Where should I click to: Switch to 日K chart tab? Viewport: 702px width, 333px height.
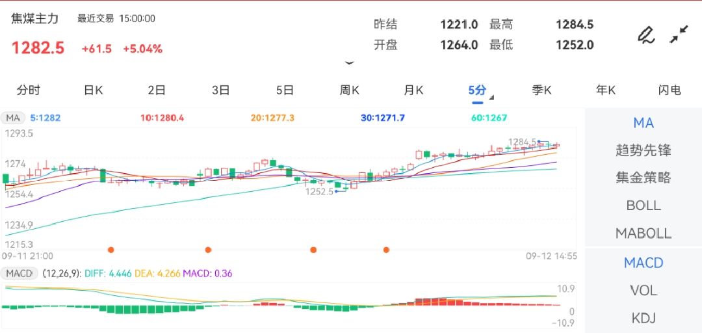tap(93, 90)
